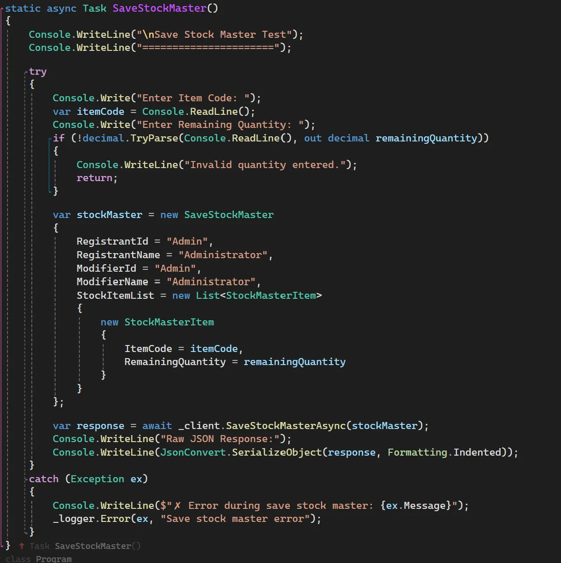Collapse the try block fold marker
This screenshot has width=561, height=563.
pos(26,72)
